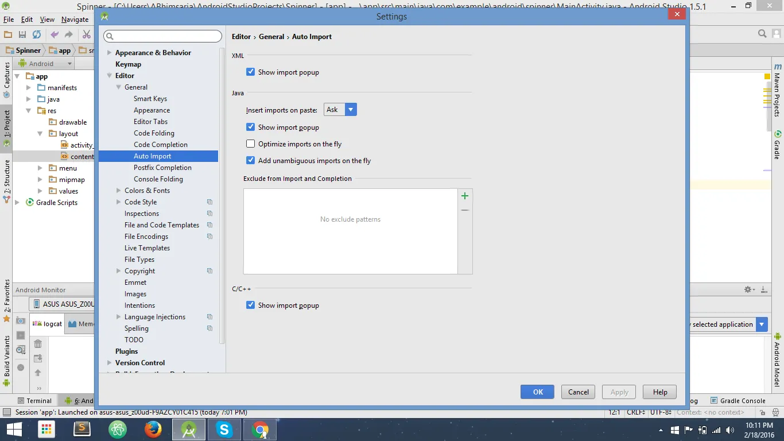Click the Cancel button
This screenshot has height=441, width=784.
[579, 392]
